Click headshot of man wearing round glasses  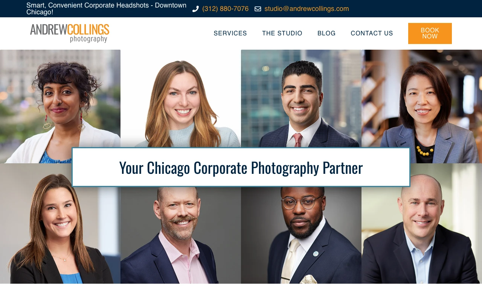tap(301, 235)
